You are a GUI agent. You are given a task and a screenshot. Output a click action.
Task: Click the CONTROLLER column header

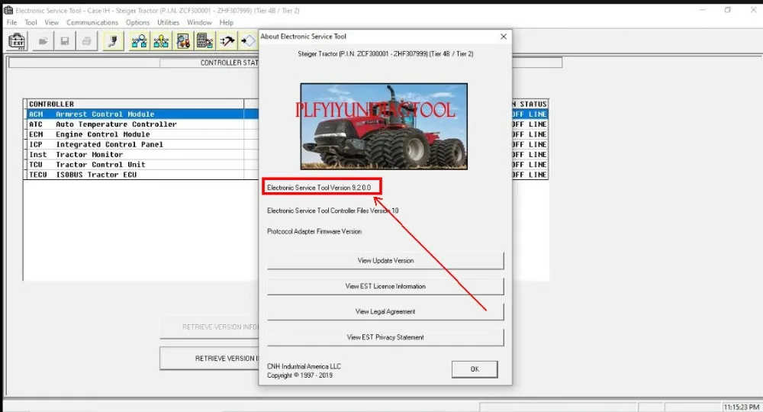[x=135, y=104]
